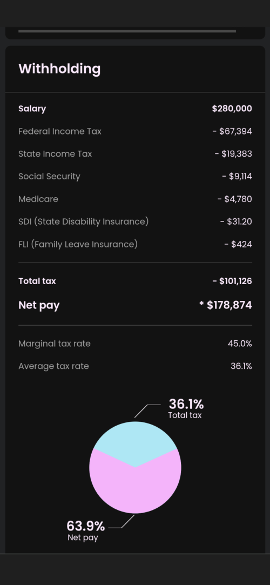
Task: Click the Average tax rate label
Action: pyautogui.click(x=53, y=366)
